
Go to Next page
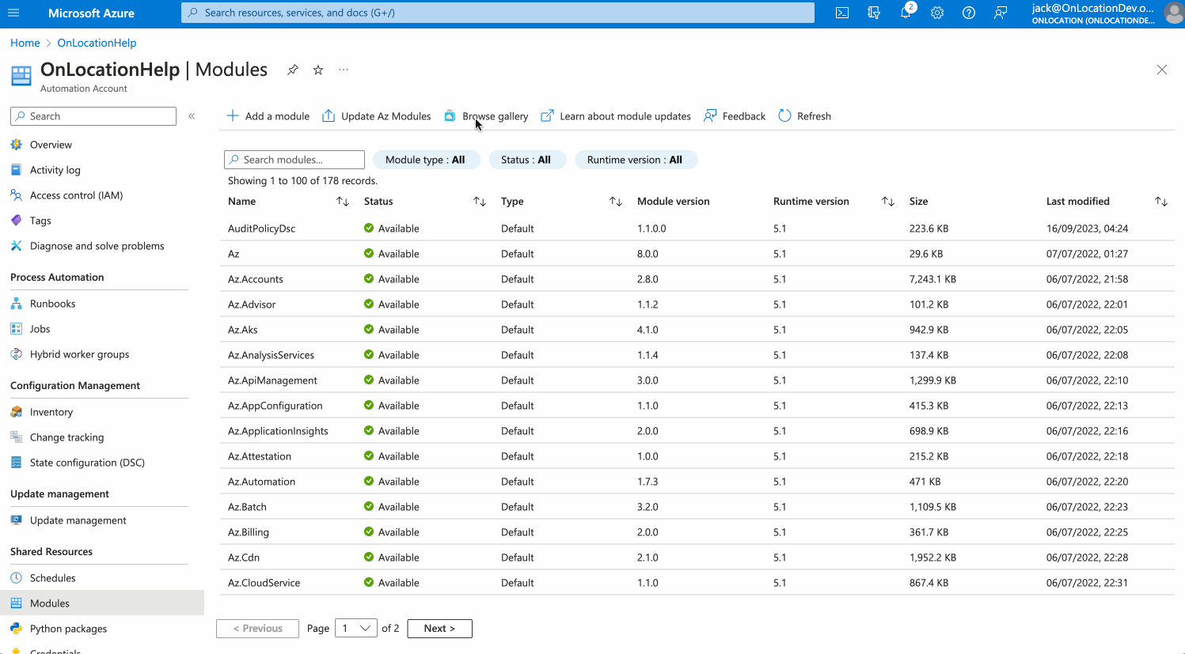[440, 629]
